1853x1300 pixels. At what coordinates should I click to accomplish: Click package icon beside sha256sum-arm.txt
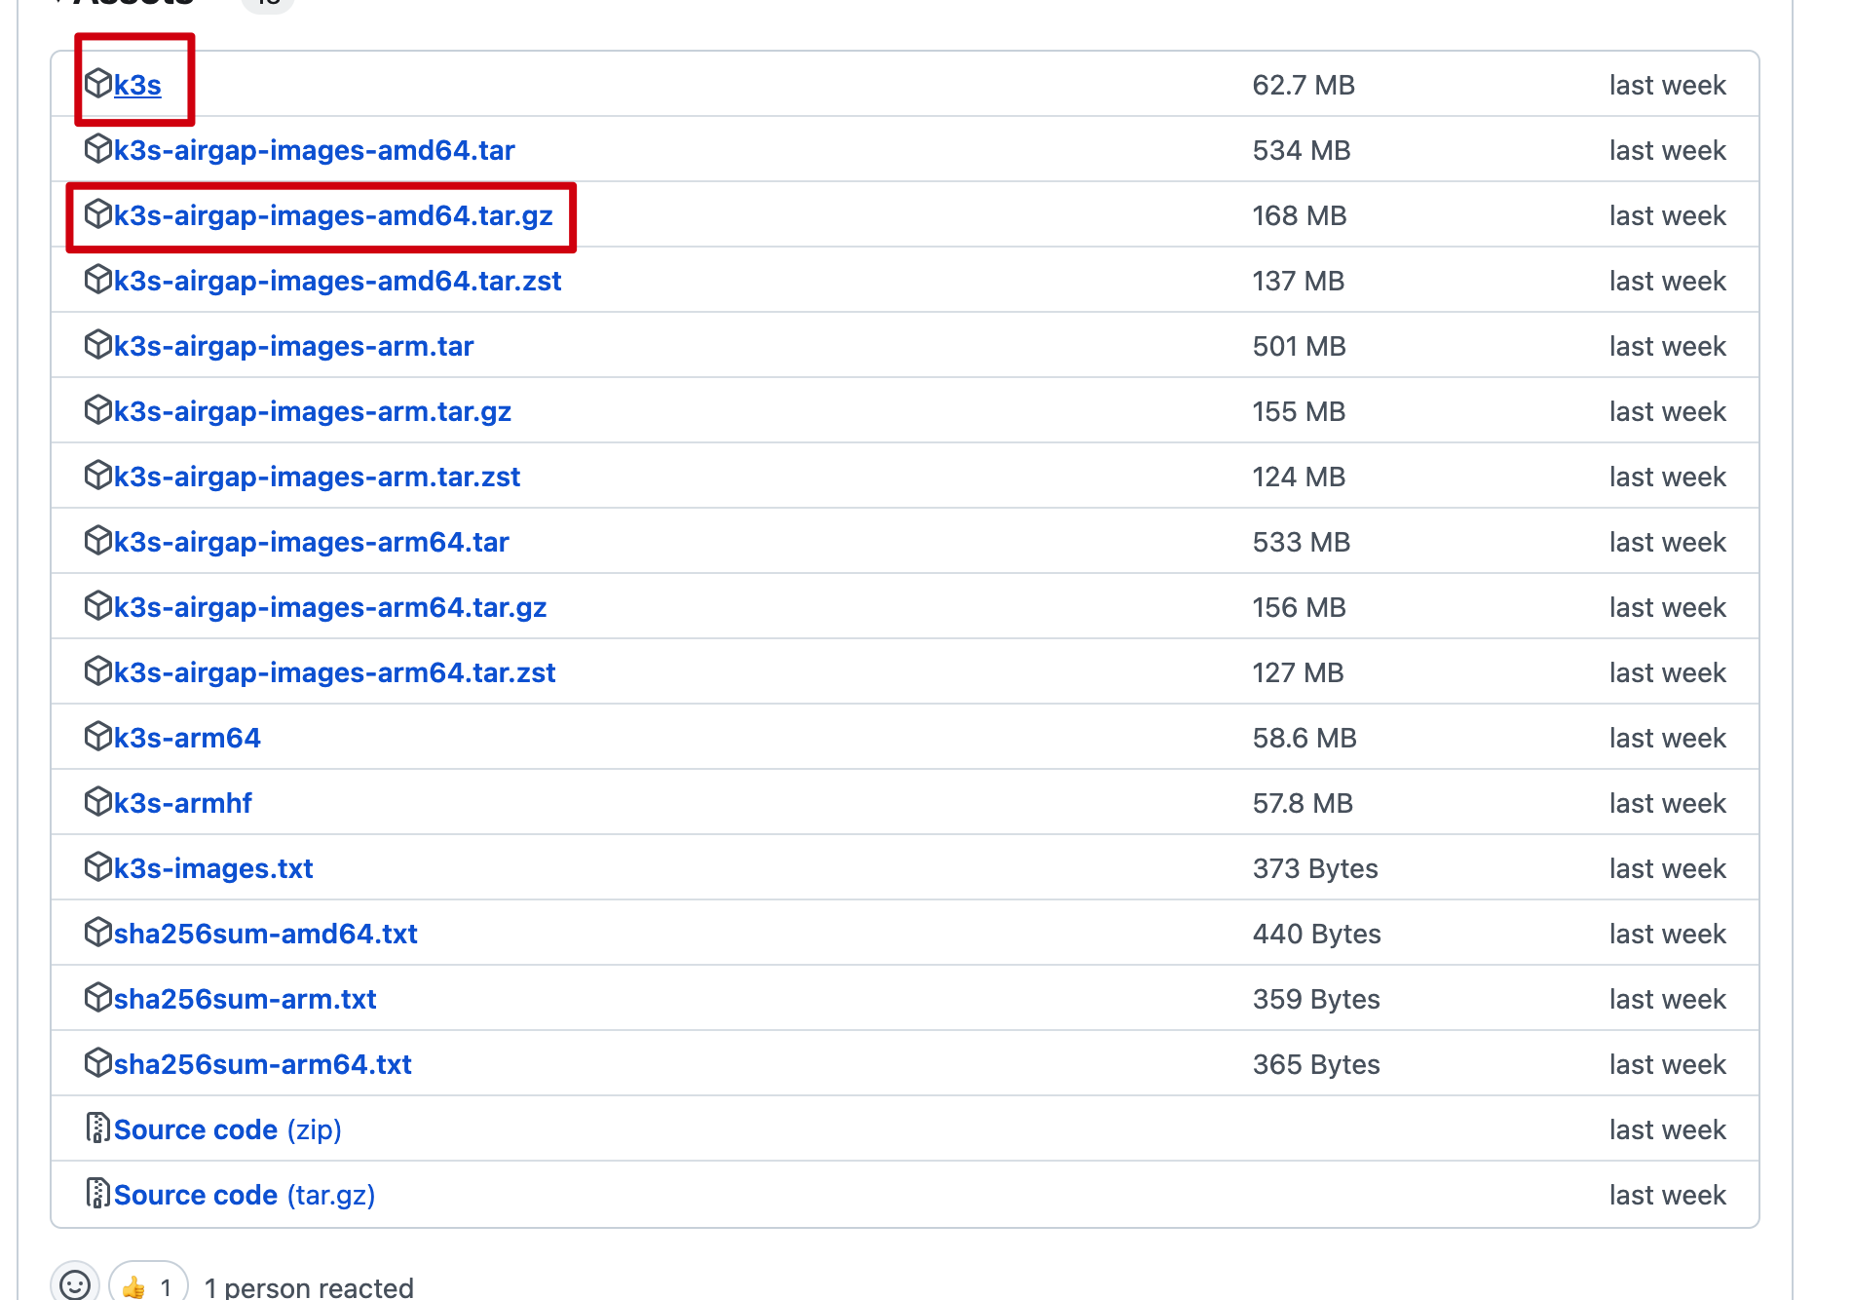pos(98,997)
